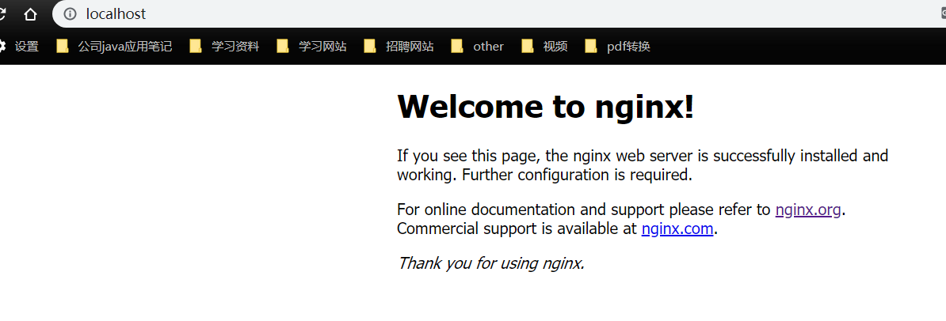Click the page reload icon
The height and width of the screenshot is (321, 946).
[2, 14]
